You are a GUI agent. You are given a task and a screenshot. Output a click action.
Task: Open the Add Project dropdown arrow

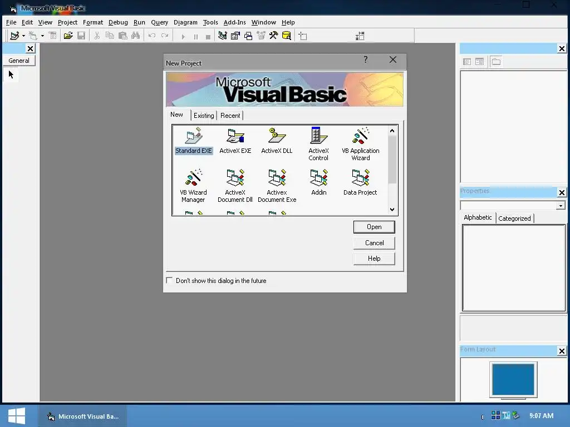[23, 36]
